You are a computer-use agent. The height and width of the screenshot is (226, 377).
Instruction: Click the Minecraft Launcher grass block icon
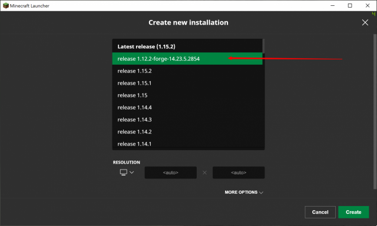point(5,5)
